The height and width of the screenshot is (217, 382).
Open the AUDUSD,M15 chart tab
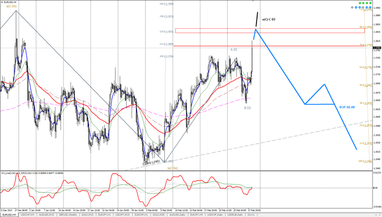(x=47, y=215)
